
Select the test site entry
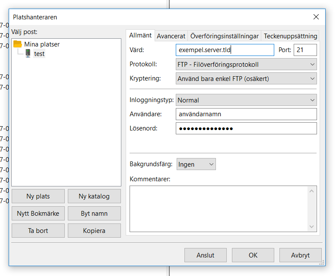[x=39, y=54]
